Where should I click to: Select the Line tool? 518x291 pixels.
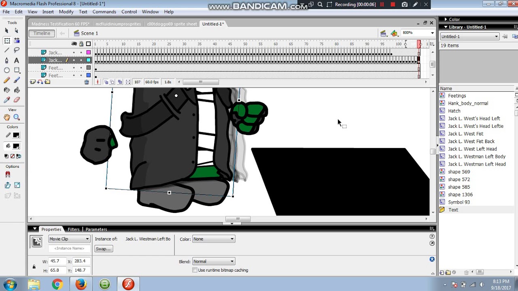[x=7, y=50]
